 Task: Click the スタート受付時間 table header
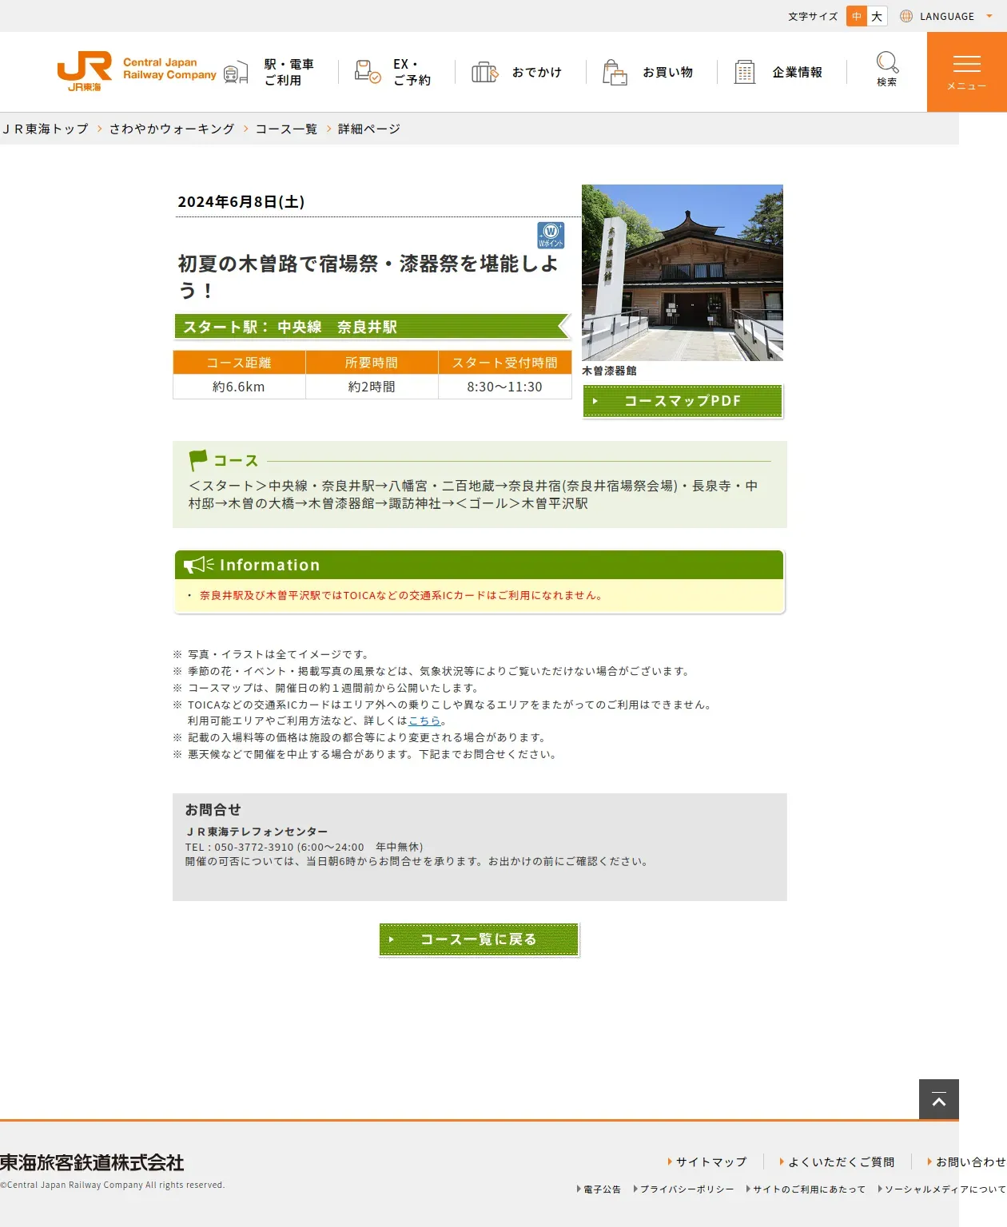pos(504,363)
